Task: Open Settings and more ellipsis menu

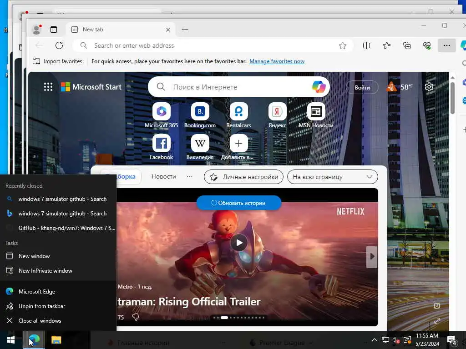Action: 447,45
